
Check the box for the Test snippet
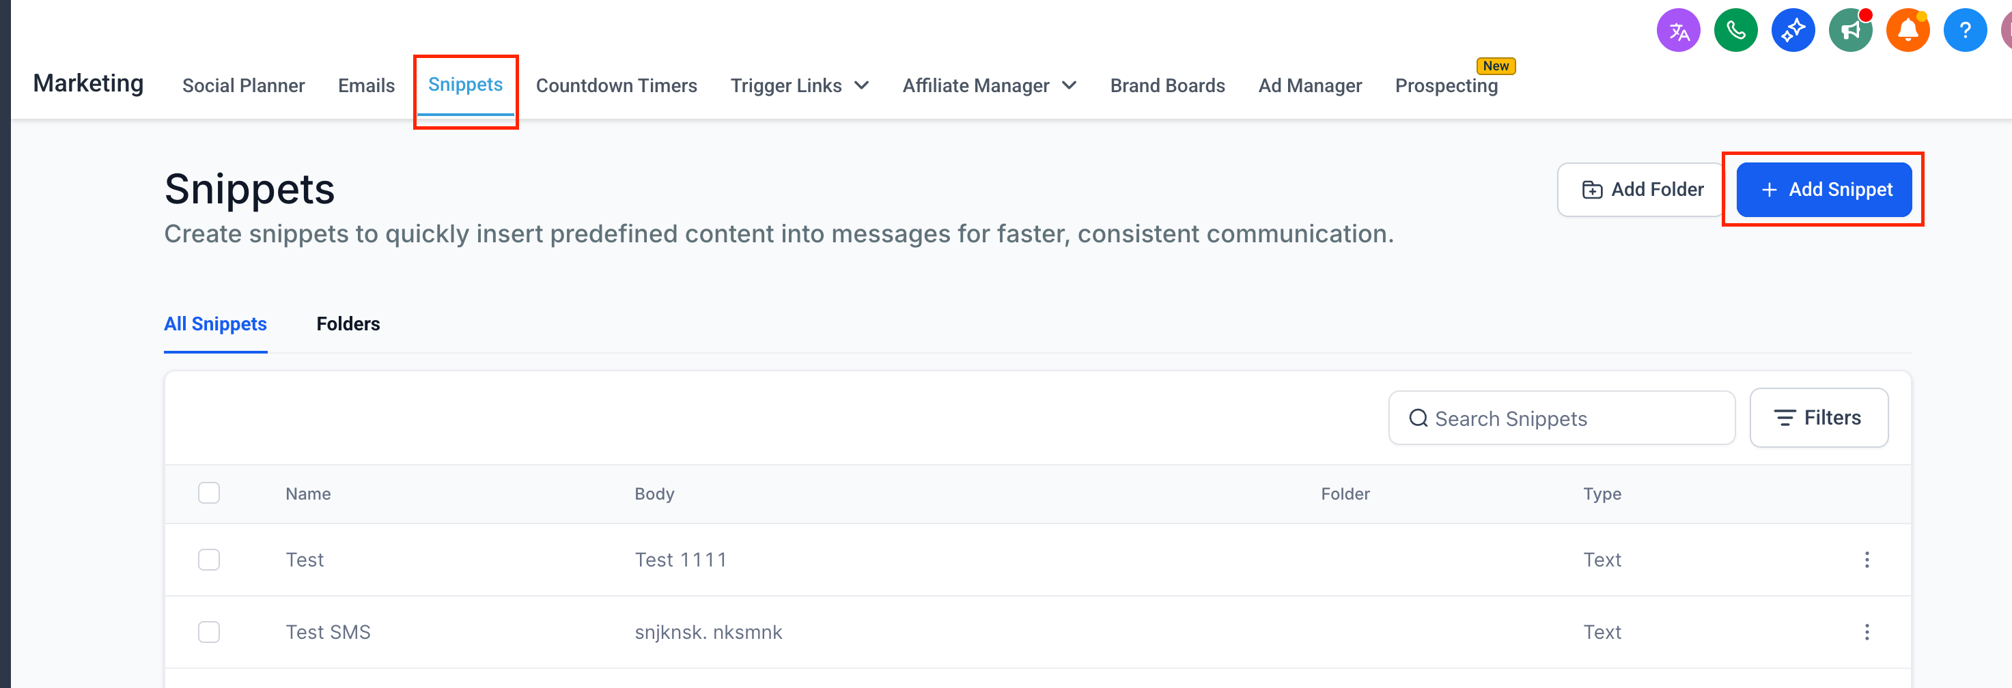click(208, 560)
